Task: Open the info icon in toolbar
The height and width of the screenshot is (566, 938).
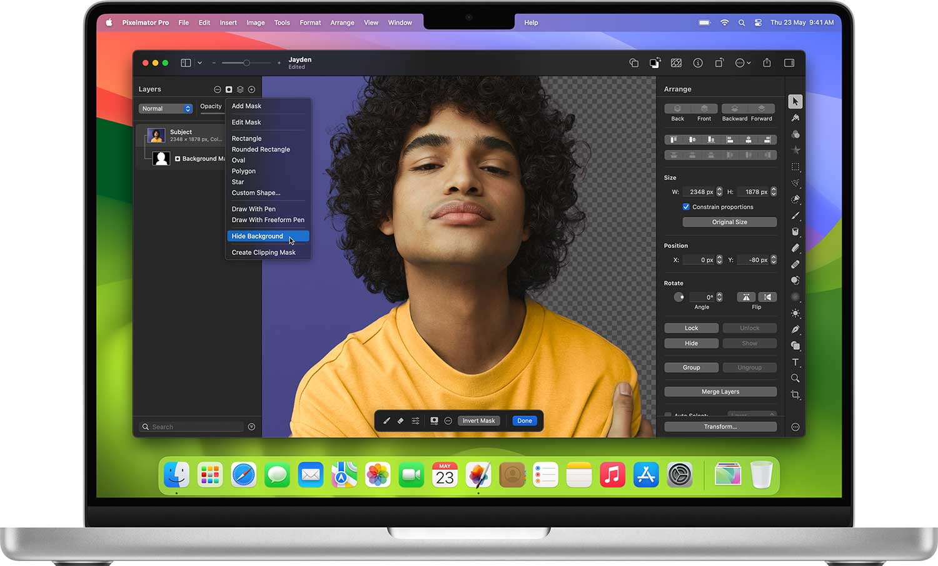Action: pyautogui.click(x=698, y=63)
